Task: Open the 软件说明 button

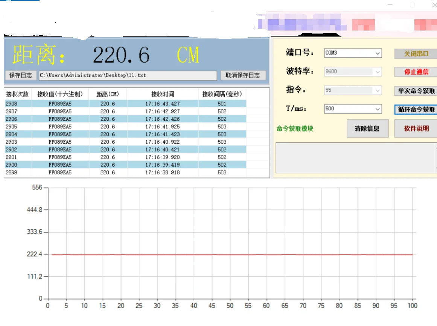Action: (416, 129)
